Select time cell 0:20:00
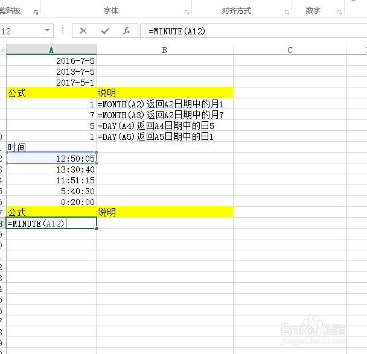This screenshot has width=367, height=354. point(51,201)
